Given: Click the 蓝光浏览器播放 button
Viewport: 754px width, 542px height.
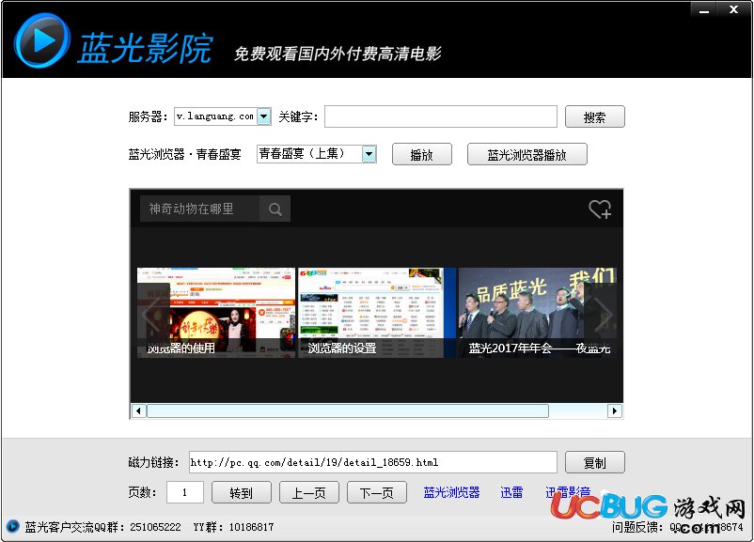Looking at the screenshot, I should point(527,154).
